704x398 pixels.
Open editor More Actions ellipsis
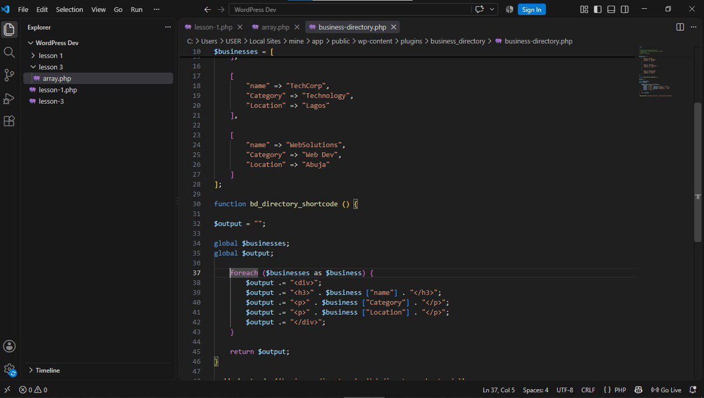693,27
